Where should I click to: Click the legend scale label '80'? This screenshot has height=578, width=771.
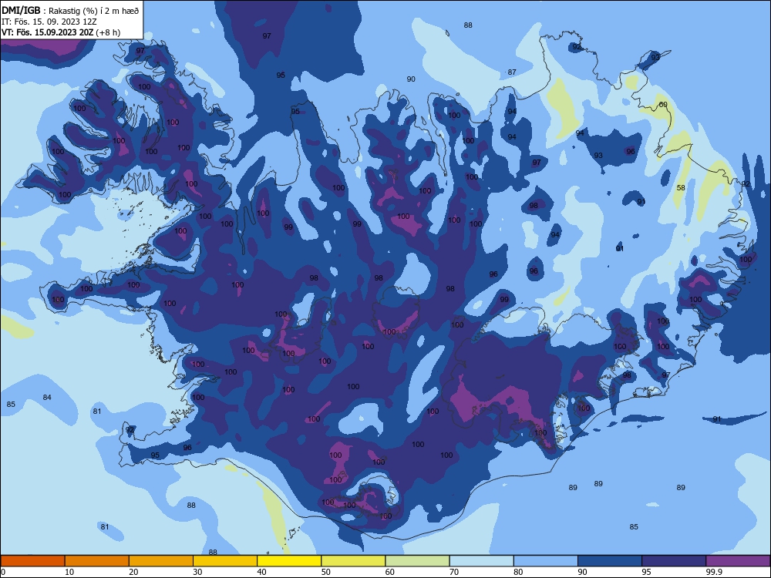518,572
